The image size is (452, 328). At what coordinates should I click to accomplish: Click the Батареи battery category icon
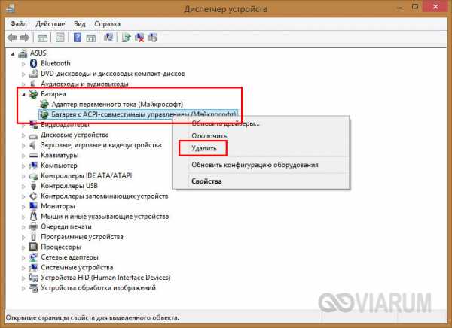point(32,94)
